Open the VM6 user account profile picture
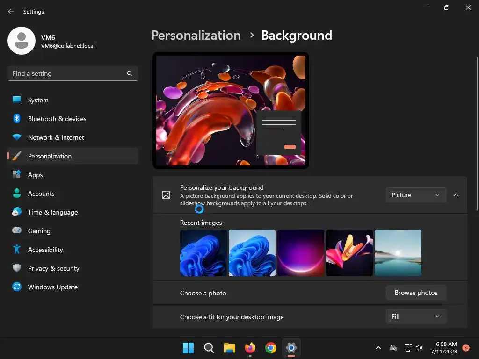 pyautogui.click(x=22, y=41)
